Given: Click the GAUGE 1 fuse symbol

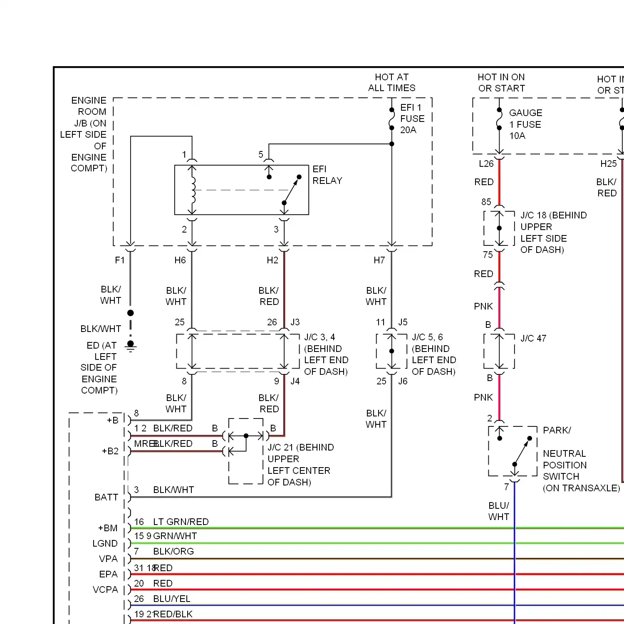Looking at the screenshot, I should [499, 119].
